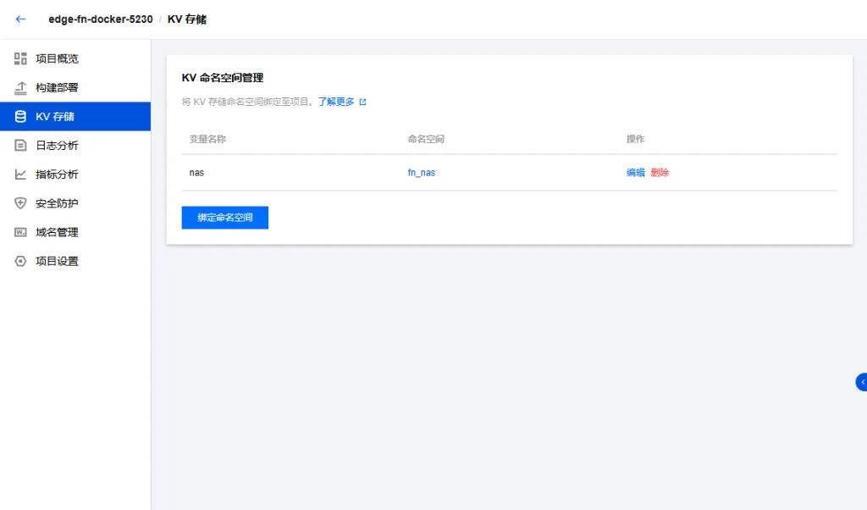Open the 了解更多 link
The image size is (867, 510).
pos(336,102)
